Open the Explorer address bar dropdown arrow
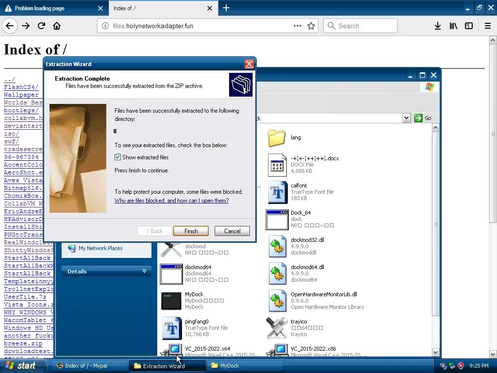This screenshot has height=373, width=497. [406, 118]
